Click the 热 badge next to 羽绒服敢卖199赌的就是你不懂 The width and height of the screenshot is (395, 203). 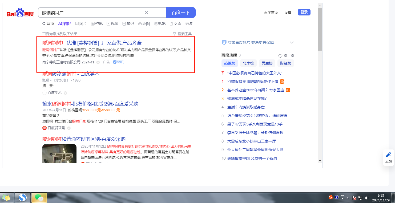pyautogui.click(x=282, y=82)
